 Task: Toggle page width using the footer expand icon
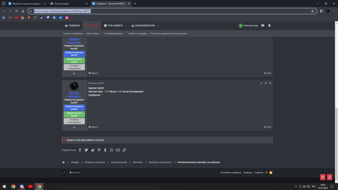[x=64, y=172]
